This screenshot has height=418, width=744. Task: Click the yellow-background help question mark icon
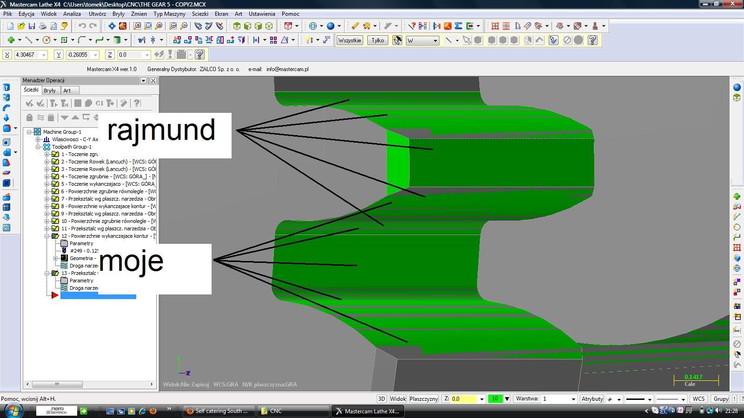click(x=592, y=40)
